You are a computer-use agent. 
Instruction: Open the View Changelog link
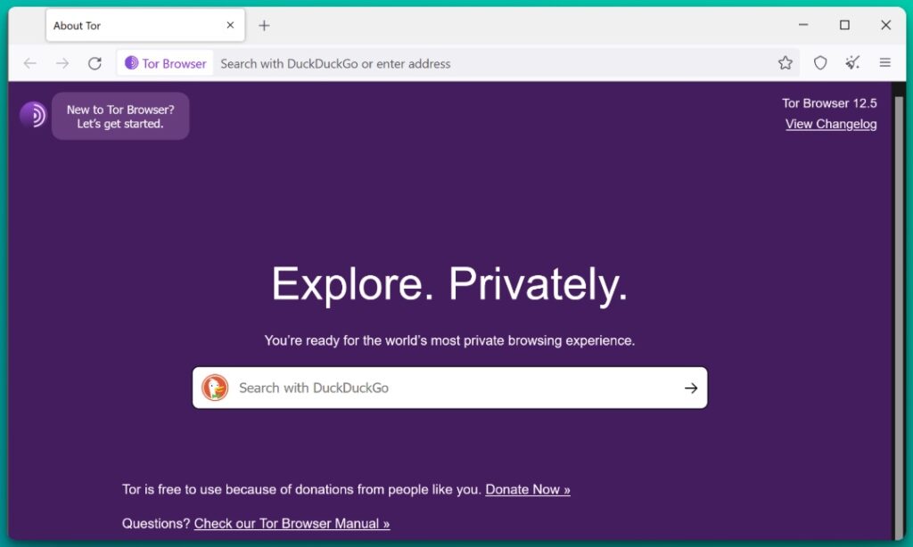[x=831, y=125]
